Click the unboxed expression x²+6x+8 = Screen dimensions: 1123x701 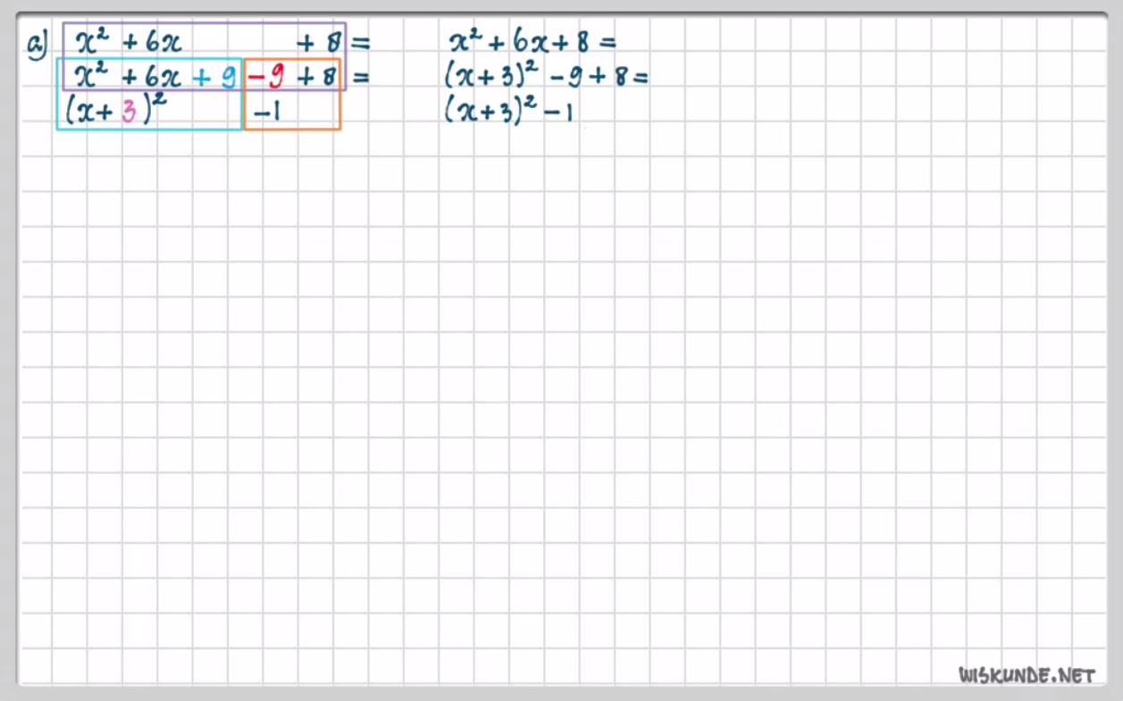pyautogui.click(x=533, y=42)
